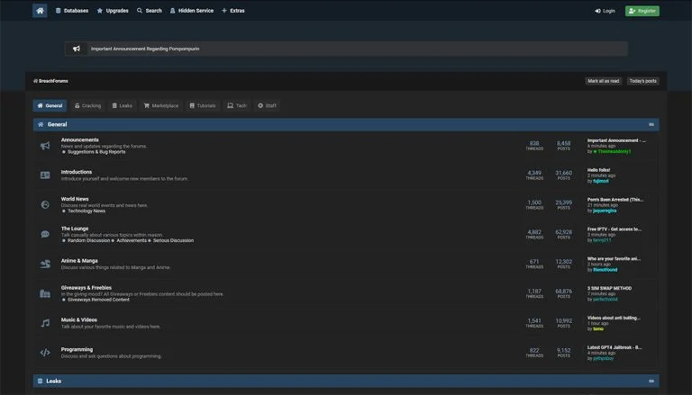Click the megaphone icon in announcement bar
The height and width of the screenshot is (395, 692).
pyautogui.click(x=77, y=49)
